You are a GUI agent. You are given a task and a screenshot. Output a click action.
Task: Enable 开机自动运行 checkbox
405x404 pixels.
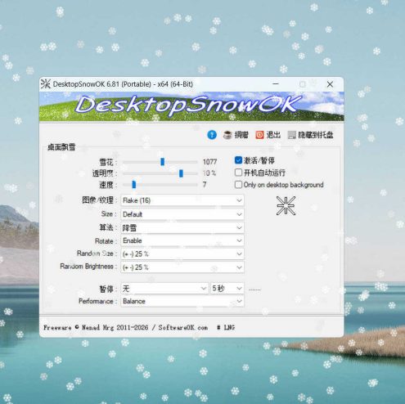[238, 173]
